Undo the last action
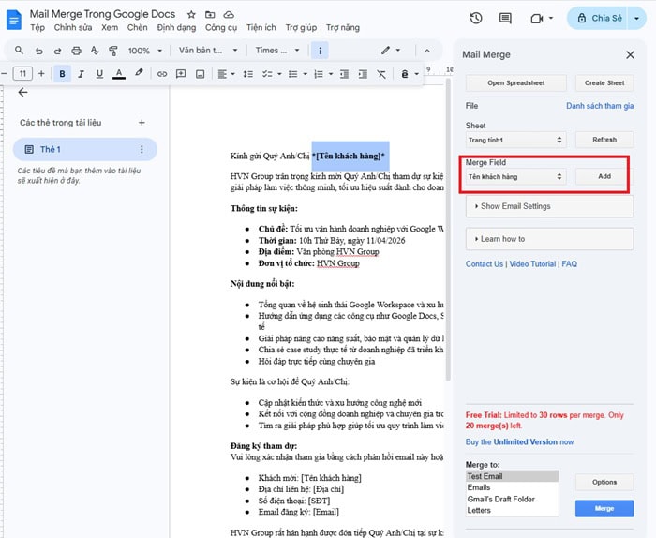The height and width of the screenshot is (538, 656). [39, 51]
